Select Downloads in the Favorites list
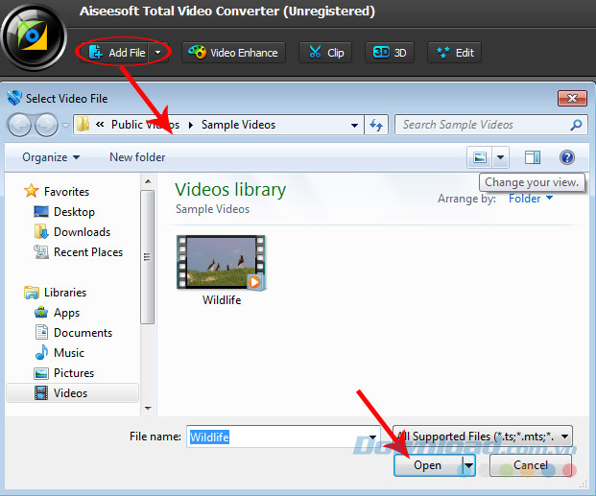 (82, 232)
